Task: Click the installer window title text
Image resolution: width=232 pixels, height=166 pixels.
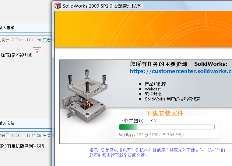Action: coord(102,6)
